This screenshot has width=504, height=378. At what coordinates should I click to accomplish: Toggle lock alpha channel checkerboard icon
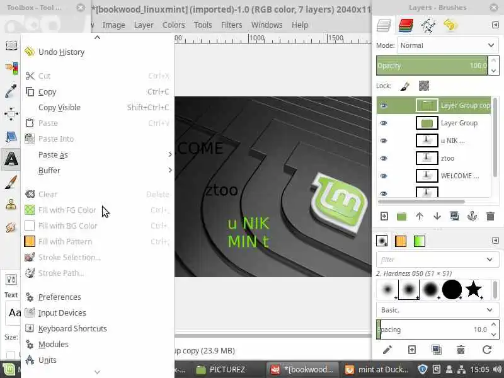tap(424, 86)
